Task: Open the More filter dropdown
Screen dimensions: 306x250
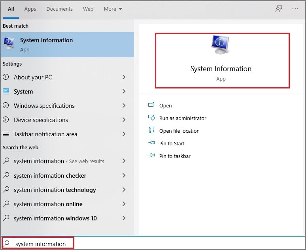Action: 113,9
